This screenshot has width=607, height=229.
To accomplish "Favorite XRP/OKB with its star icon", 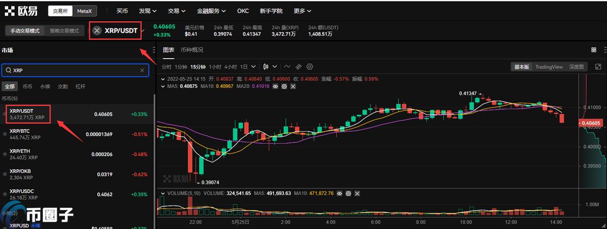I will (x=5, y=174).
